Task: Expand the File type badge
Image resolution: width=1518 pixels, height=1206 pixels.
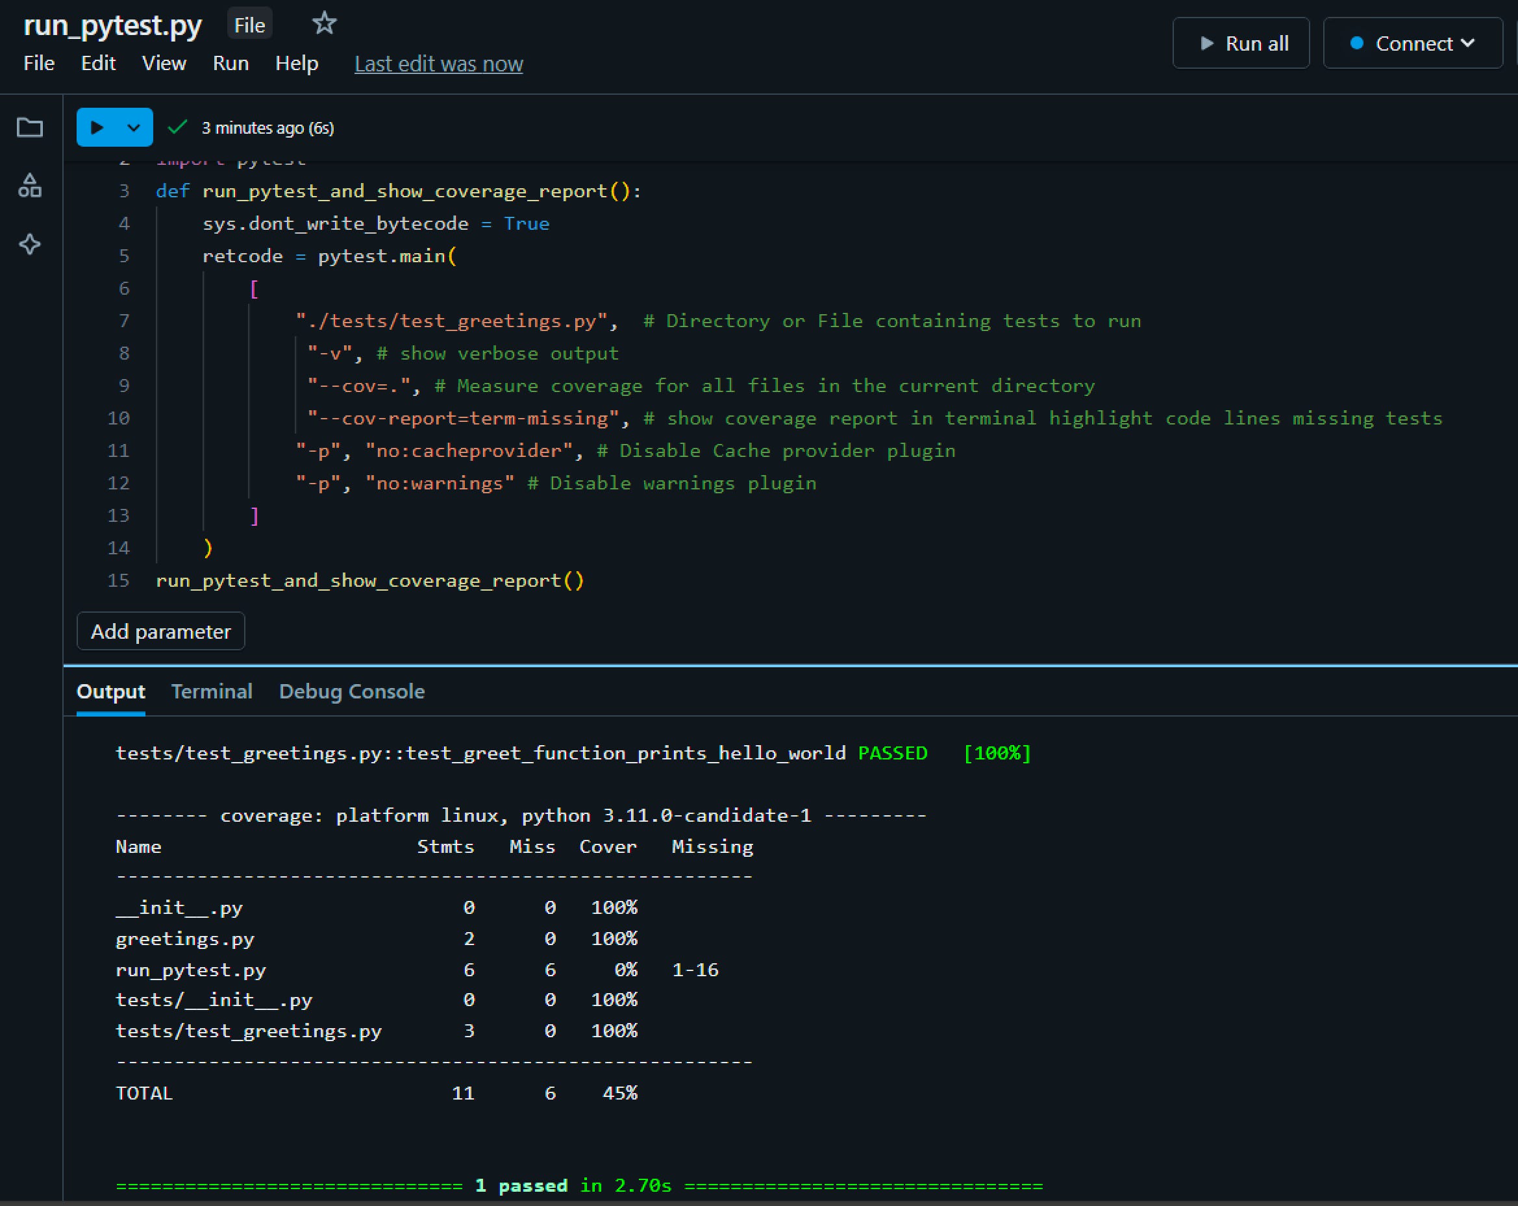Action: (x=249, y=23)
